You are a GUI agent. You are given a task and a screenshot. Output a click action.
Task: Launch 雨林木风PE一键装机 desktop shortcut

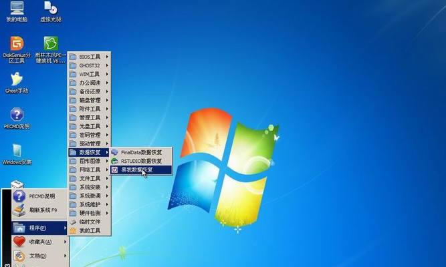click(x=51, y=49)
